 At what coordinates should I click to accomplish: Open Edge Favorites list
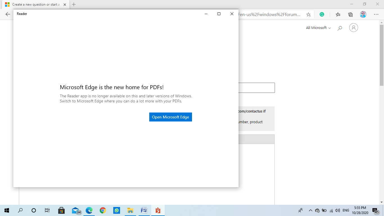[x=338, y=14]
